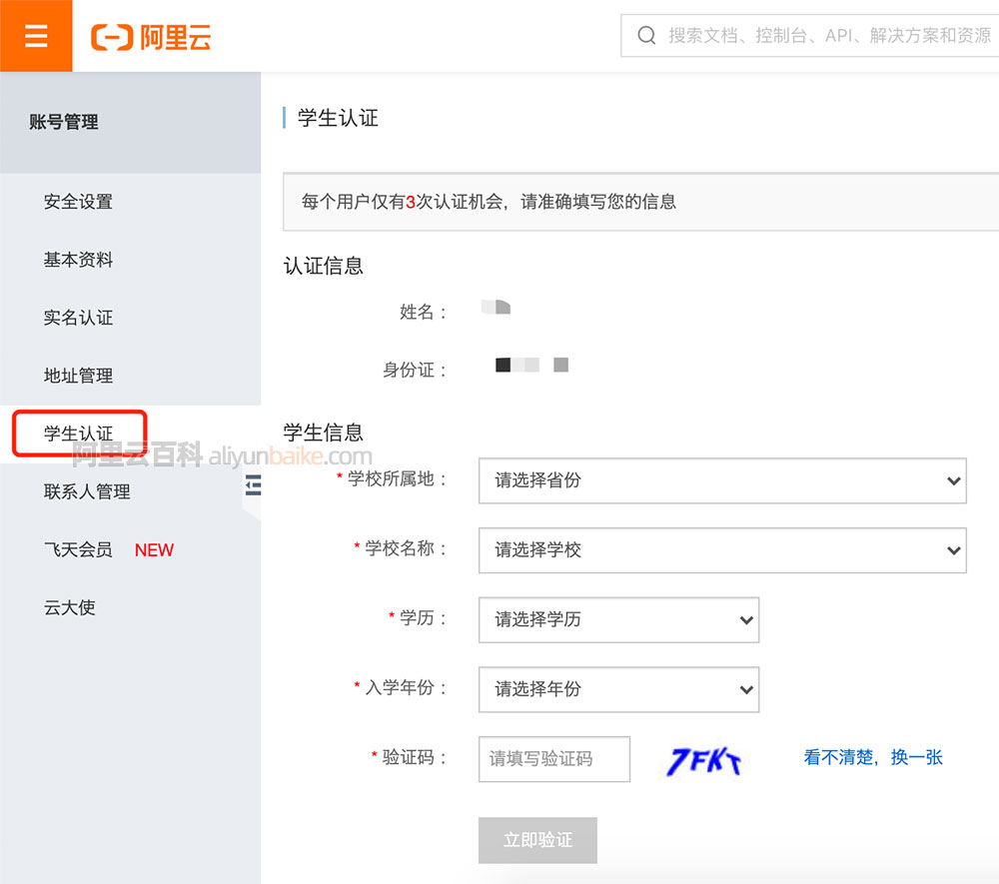Click the captcha image 7FKT
This screenshot has height=884, width=999.
click(x=704, y=760)
